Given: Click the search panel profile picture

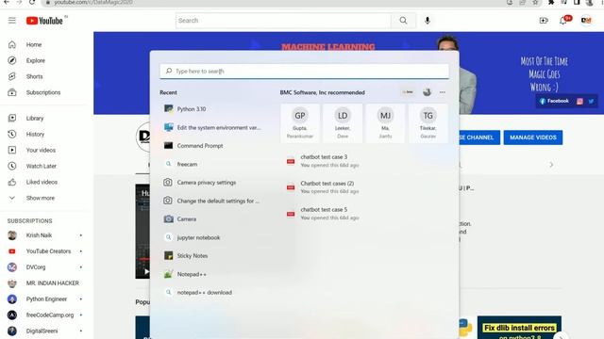Looking at the screenshot, I should 427,92.
